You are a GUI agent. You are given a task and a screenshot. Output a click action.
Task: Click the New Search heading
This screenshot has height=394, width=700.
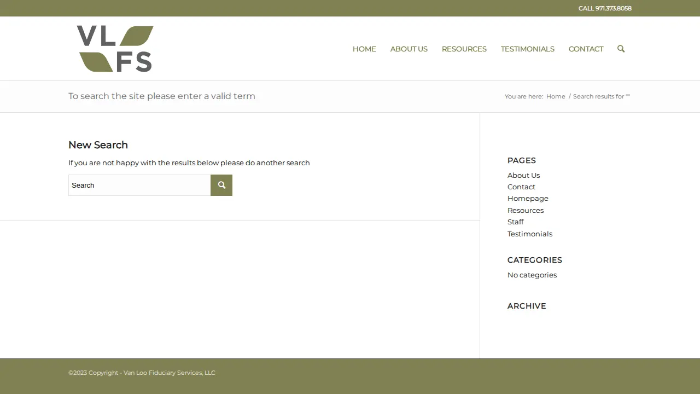(x=98, y=145)
